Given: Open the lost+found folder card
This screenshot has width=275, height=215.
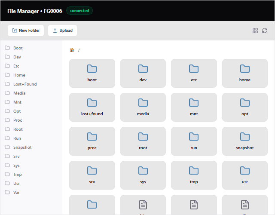Looking at the screenshot, I should point(92,107).
